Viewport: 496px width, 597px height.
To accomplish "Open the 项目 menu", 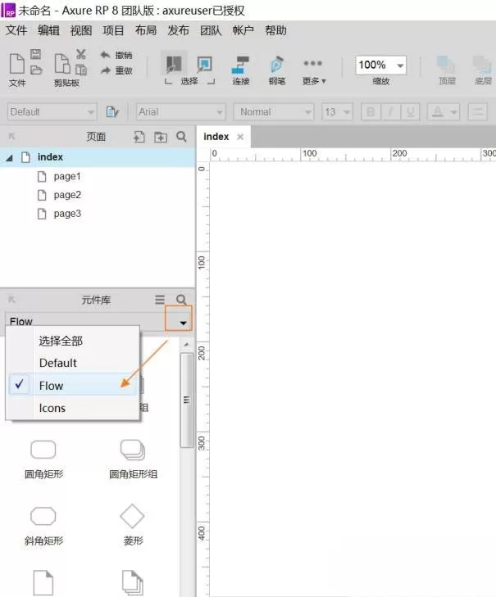I will pos(114,30).
